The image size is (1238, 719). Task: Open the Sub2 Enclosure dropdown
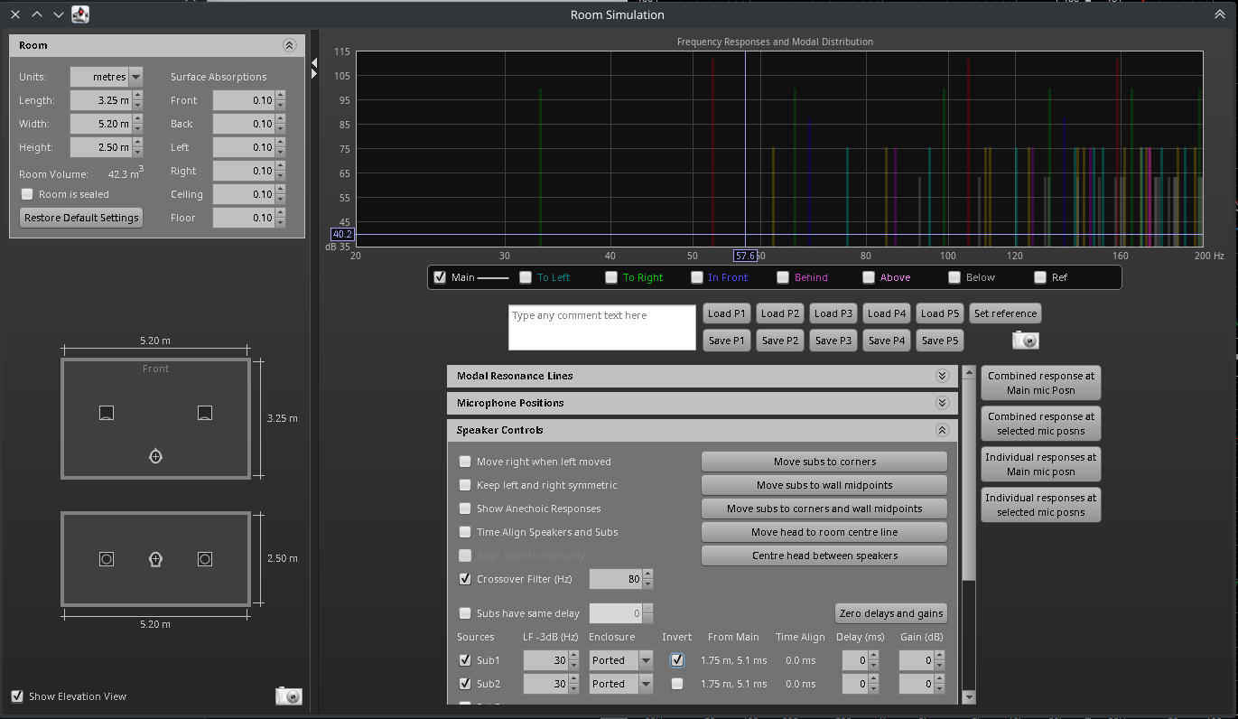[x=646, y=684]
